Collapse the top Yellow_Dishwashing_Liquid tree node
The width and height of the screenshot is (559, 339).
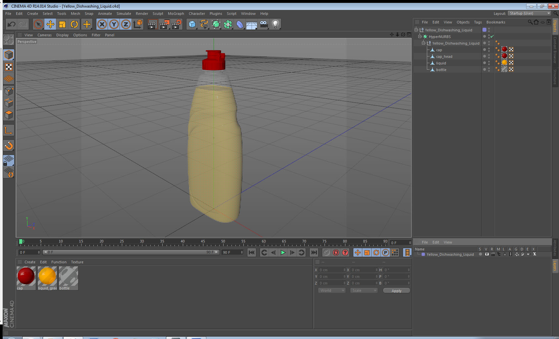[416, 30]
